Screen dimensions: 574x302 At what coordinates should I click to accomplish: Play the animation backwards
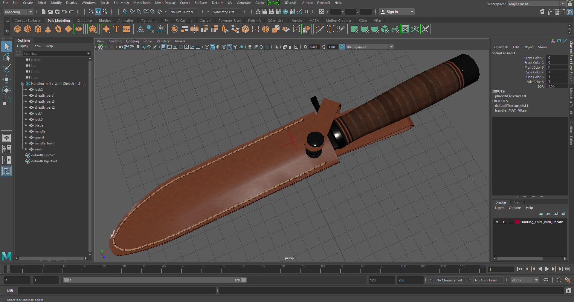(x=540, y=269)
